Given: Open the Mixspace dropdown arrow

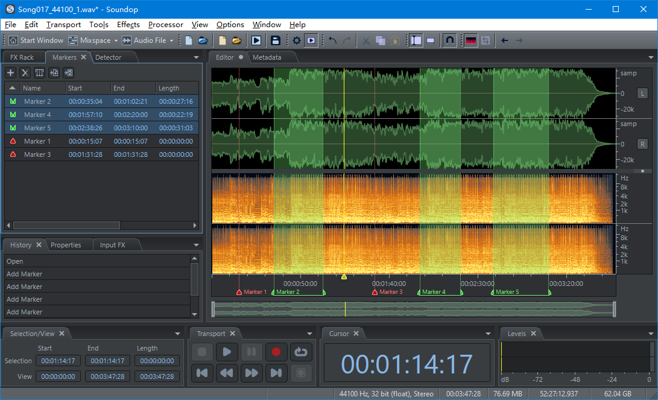Looking at the screenshot, I should [116, 40].
